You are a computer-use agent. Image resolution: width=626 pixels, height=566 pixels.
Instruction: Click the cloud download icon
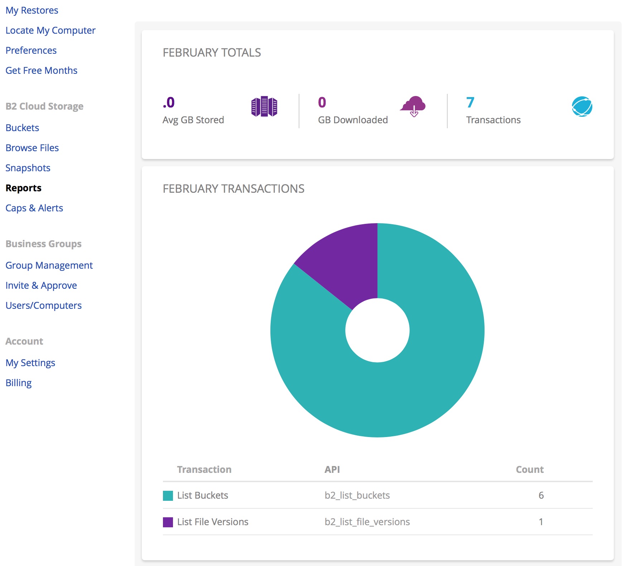point(413,106)
